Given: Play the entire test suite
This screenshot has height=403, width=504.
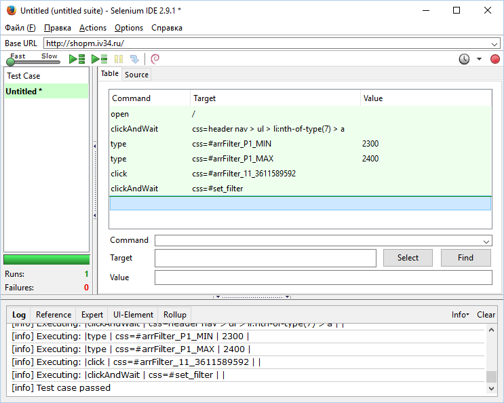Looking at the screenshot, I should [77, 59].
